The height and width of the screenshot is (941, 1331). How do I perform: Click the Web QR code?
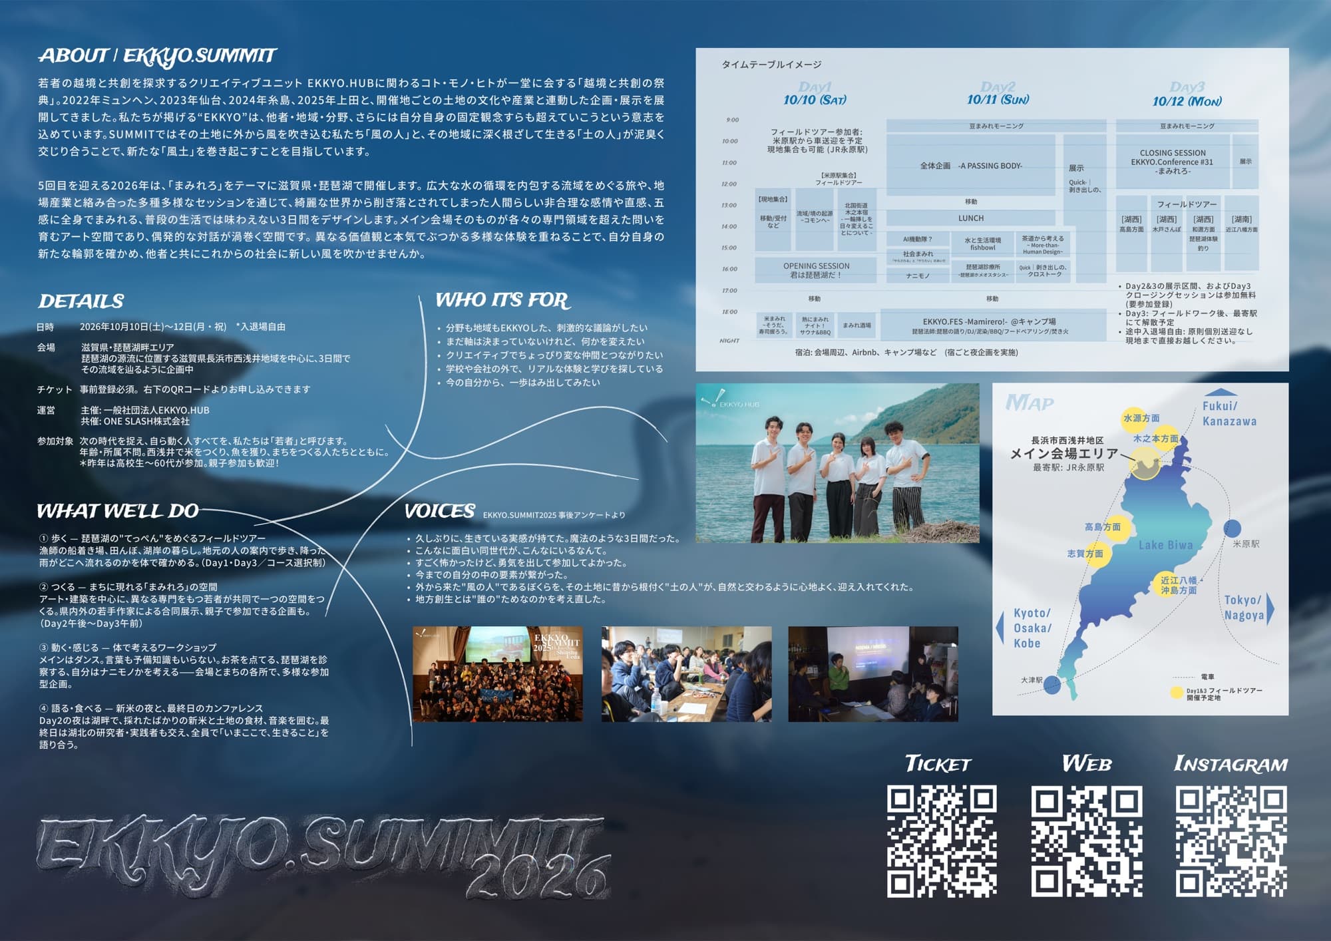(x=1087, y=841)
